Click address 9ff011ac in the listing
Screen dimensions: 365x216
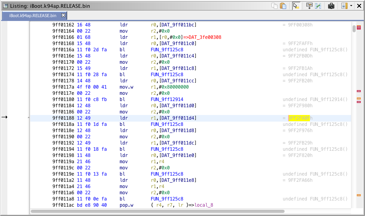point(63,205)
